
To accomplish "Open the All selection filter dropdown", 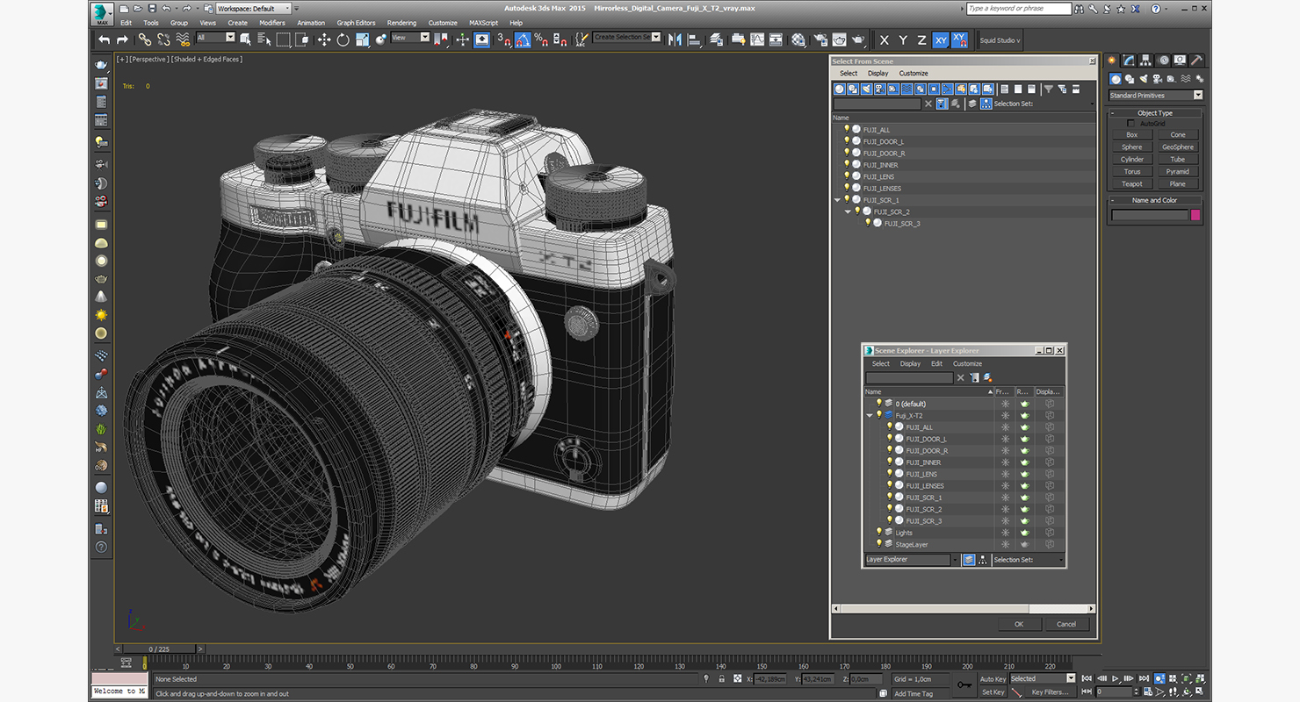I will (216, 38).
